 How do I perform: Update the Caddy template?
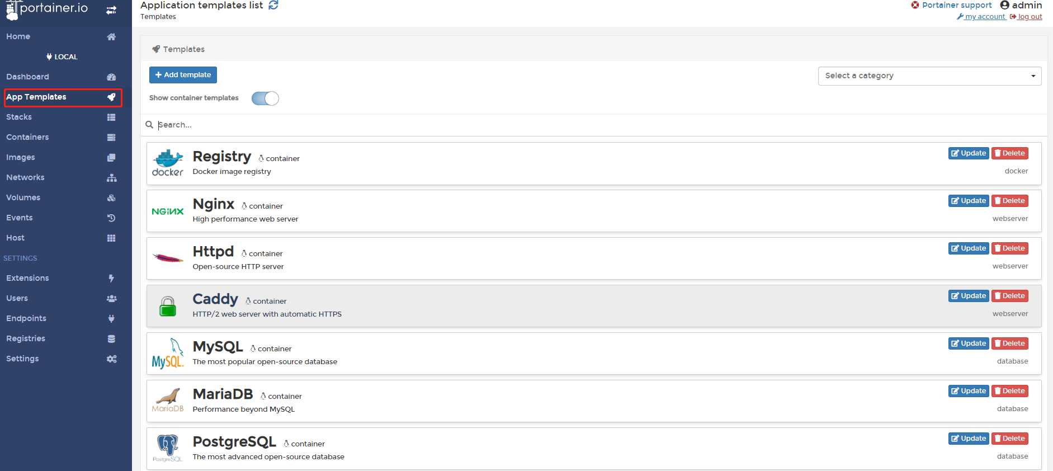[969, 296]
